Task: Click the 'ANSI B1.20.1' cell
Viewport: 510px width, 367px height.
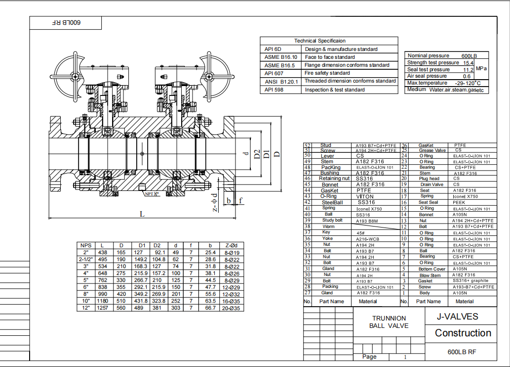Action: (281, 82)
